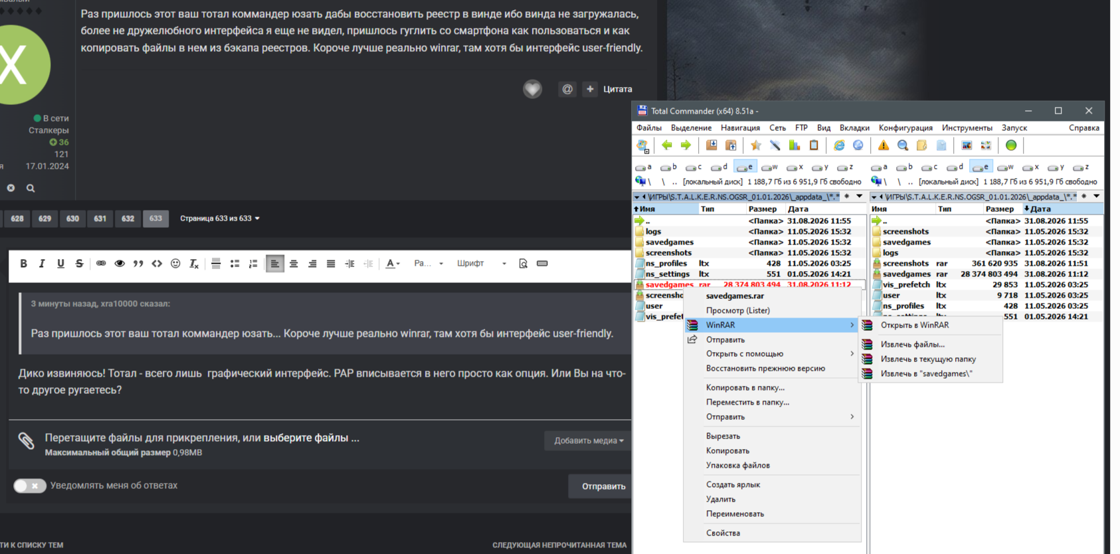The height and width of the screenshot is (554, 1120).
Task: Click the warning triangle icon in Total Commander toolbar
Action: (x=884, y=145)
